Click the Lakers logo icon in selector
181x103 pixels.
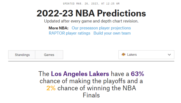[x=123, y=55]
